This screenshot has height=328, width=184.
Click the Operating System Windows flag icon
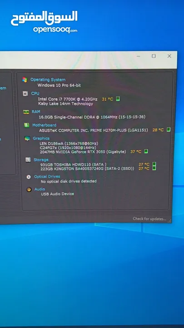click(25, 80)
